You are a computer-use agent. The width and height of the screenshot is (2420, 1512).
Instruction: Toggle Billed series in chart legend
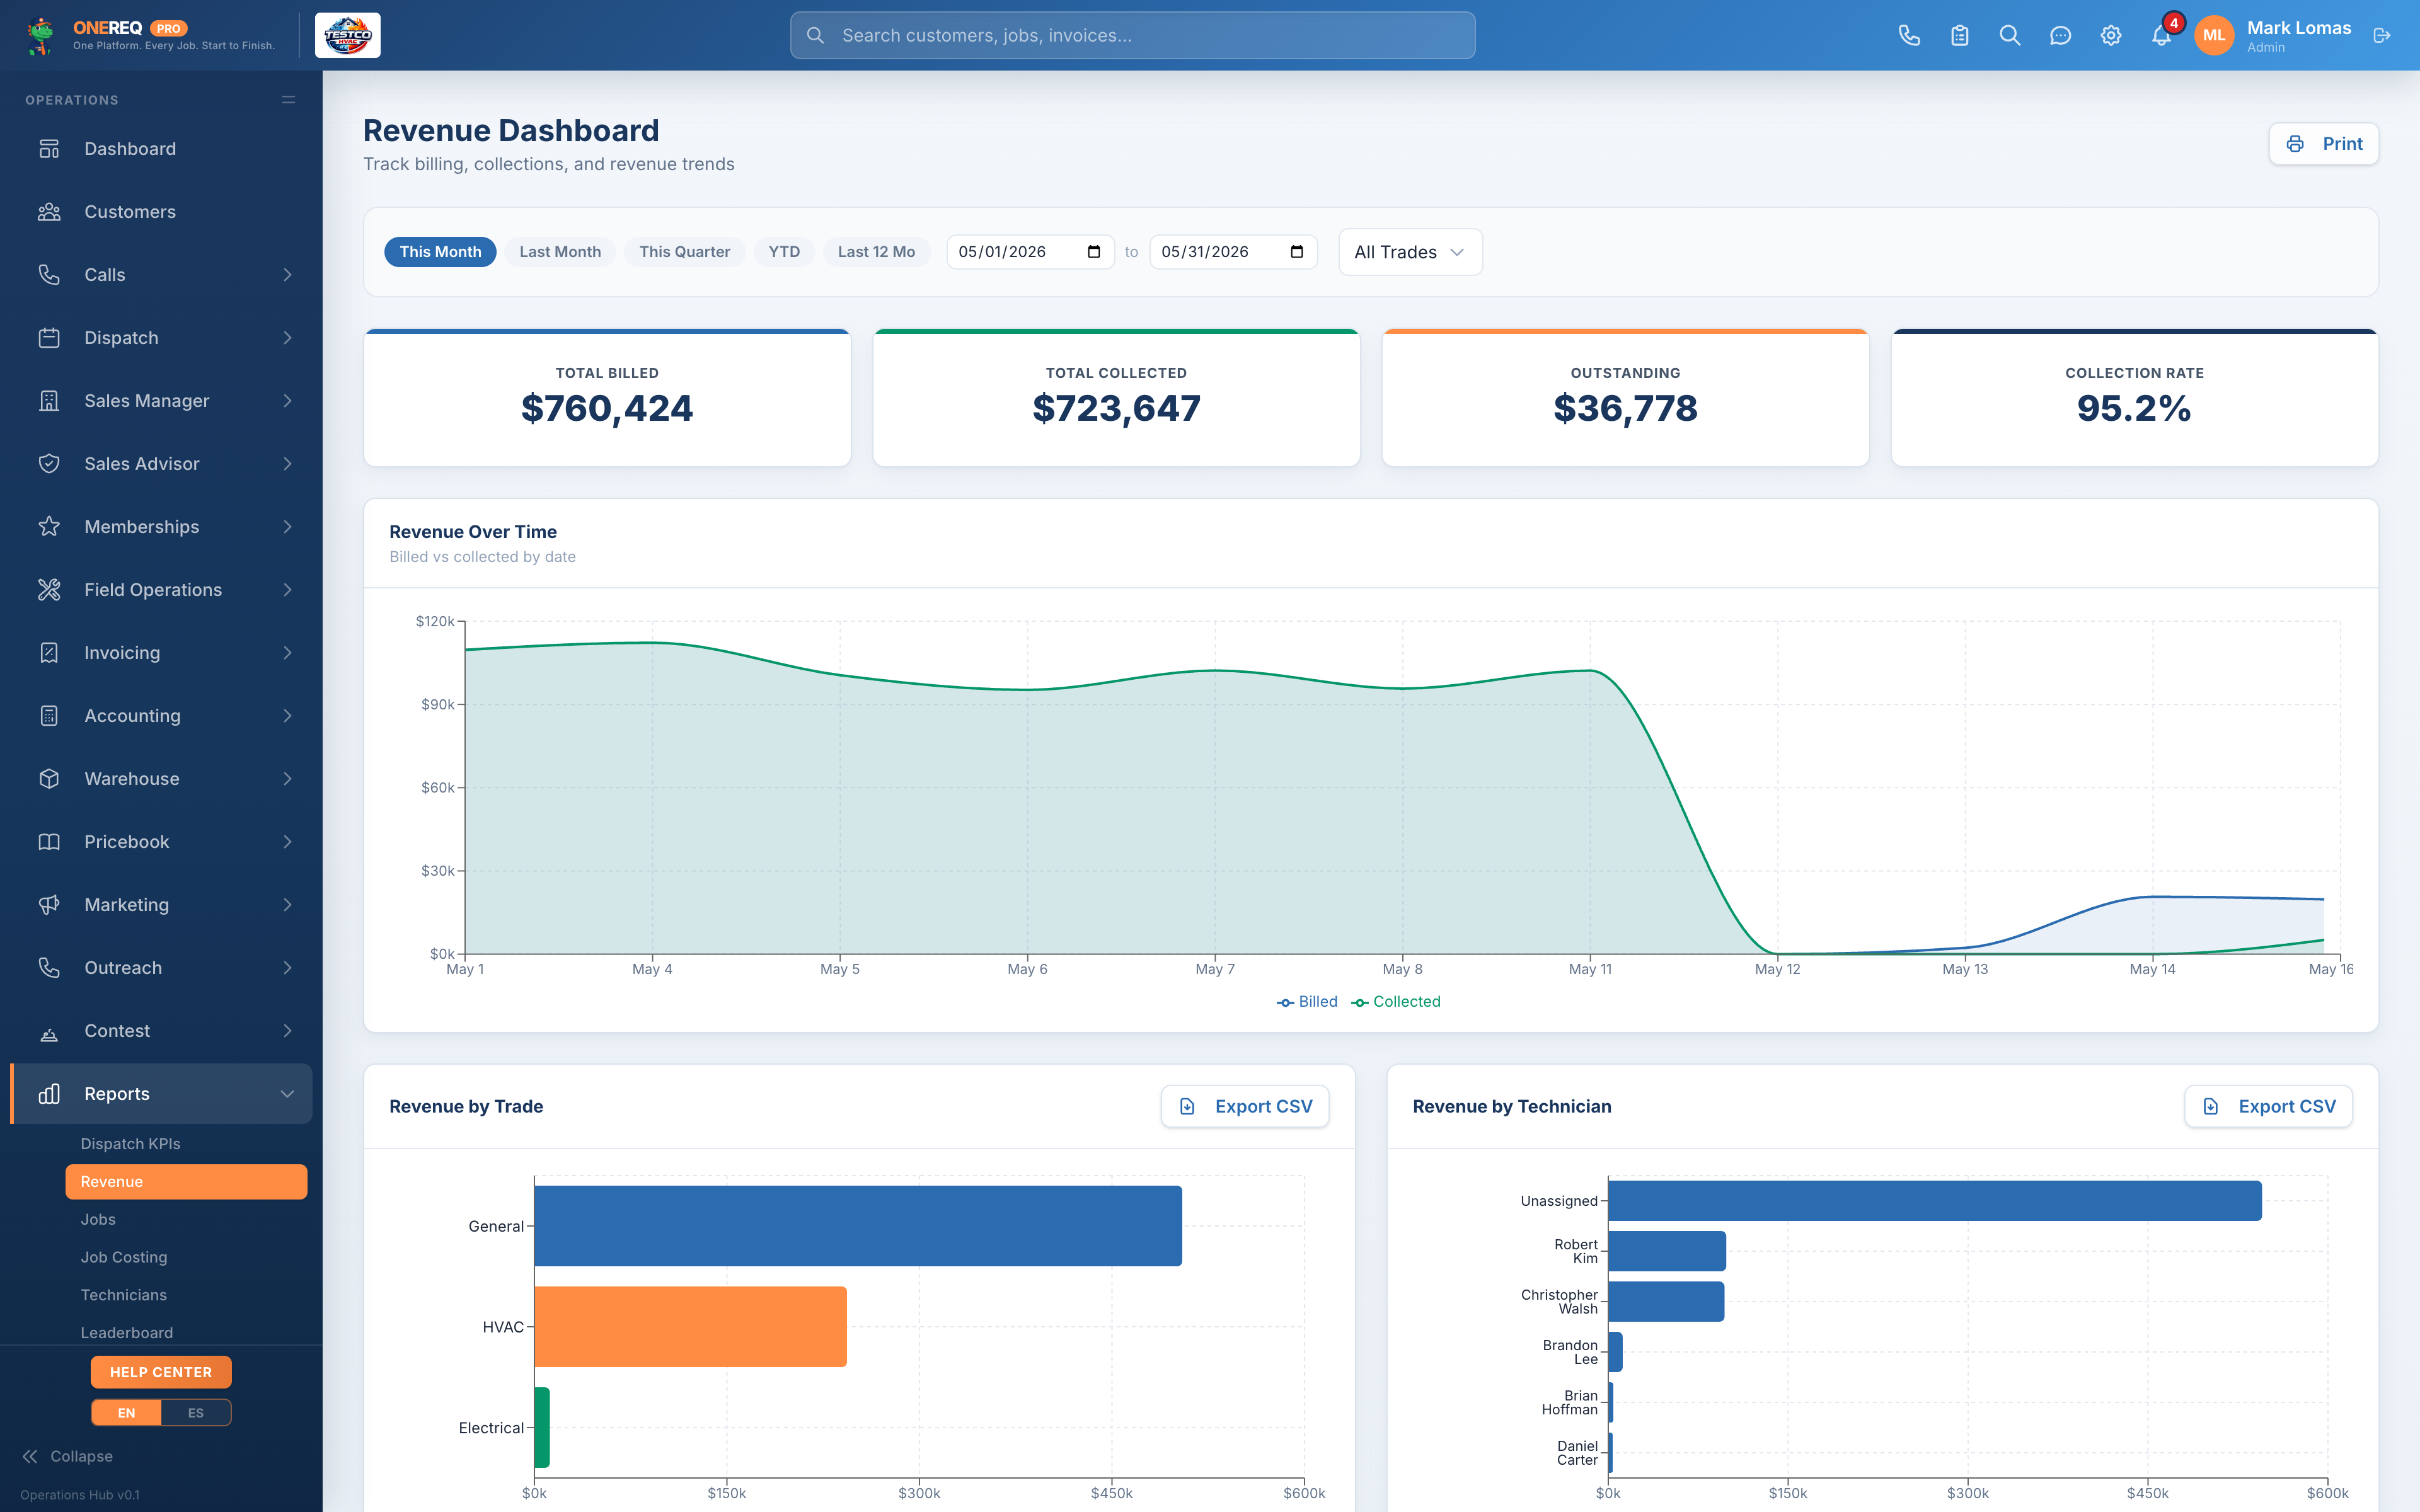coord(1307,1002)
